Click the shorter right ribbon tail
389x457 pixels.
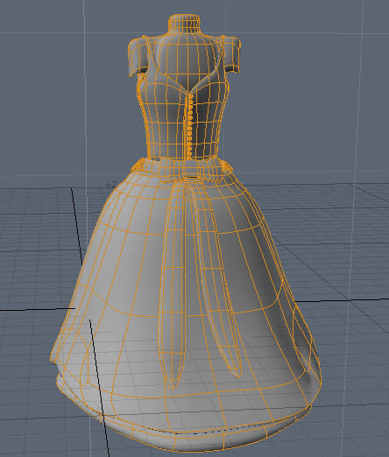(217, 280)
